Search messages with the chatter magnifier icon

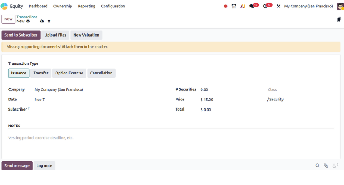[x=318, y=166]
